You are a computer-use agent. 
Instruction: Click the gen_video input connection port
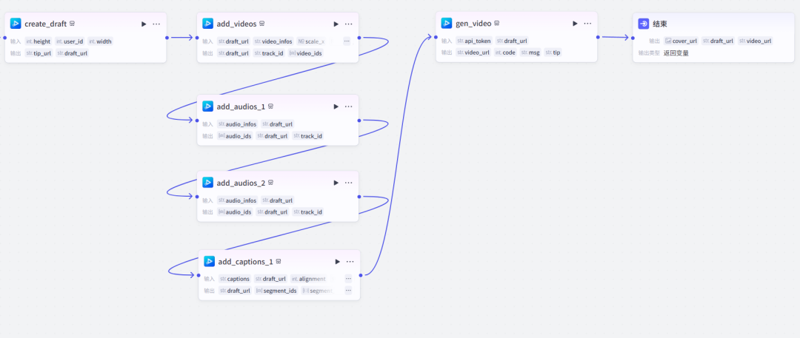(x=436, y=37)
